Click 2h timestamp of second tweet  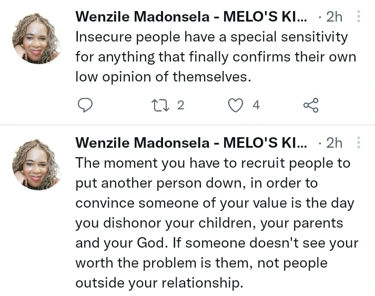point(334,143)
